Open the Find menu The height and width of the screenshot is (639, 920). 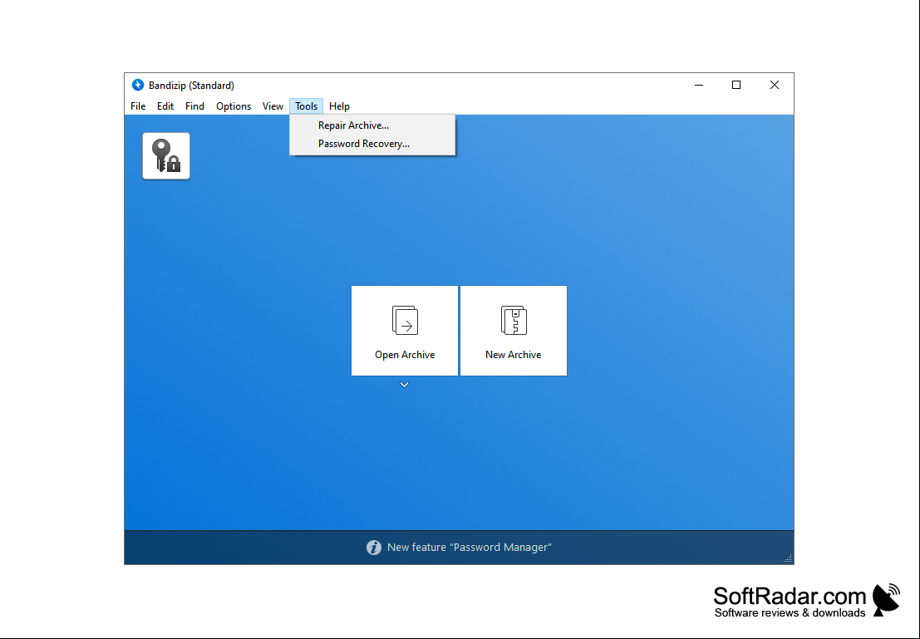[194, 106]
